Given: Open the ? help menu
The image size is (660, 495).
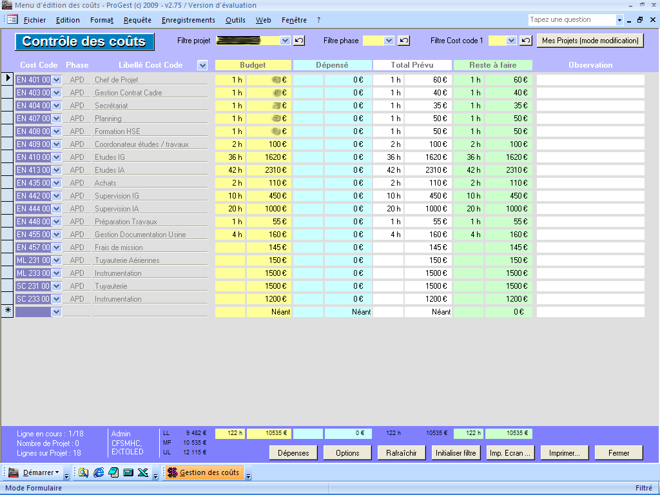Looking at the screenshot, I should coord(318,20).
